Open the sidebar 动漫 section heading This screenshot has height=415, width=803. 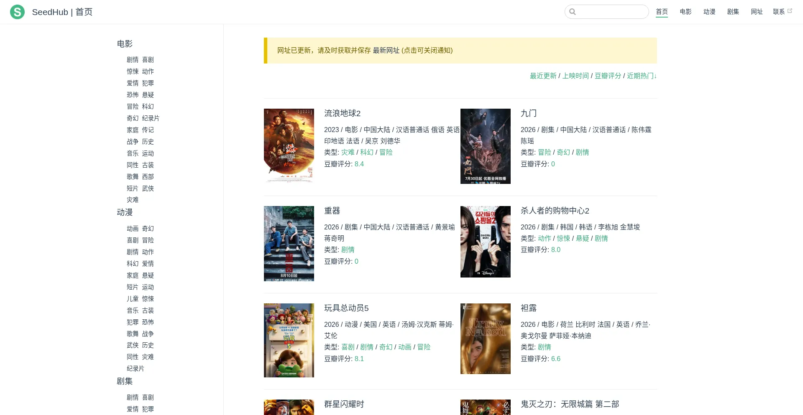(x=125, y=212)
